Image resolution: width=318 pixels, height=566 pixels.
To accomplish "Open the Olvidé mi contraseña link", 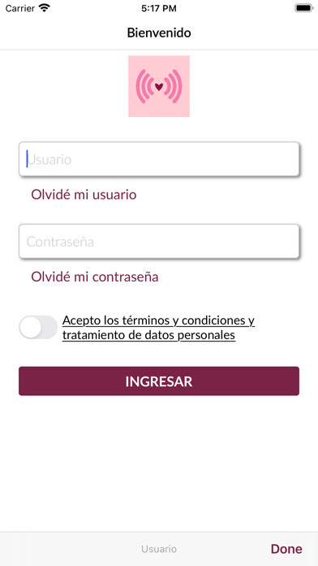I will (95, 276).
